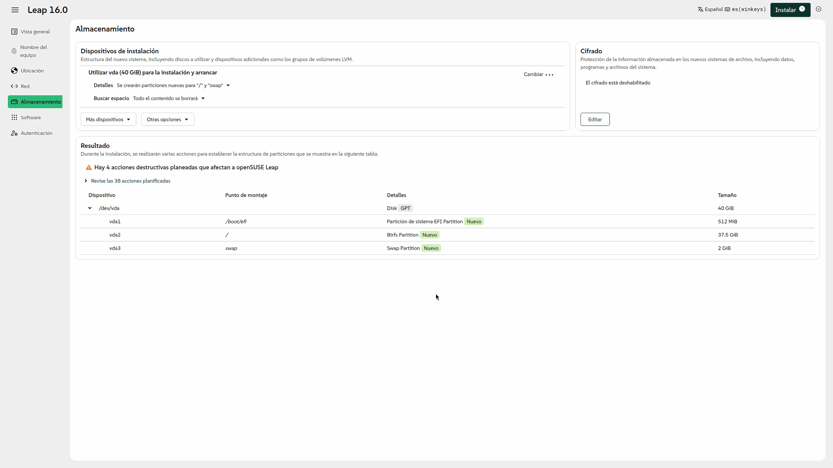This screenshot has width=833, height=468.
Task: Click the Software grid icon
Action: (x=14, y=117)
